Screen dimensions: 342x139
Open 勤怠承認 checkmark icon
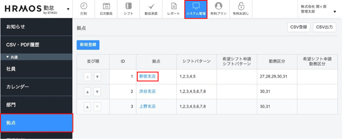coord(151,6)
